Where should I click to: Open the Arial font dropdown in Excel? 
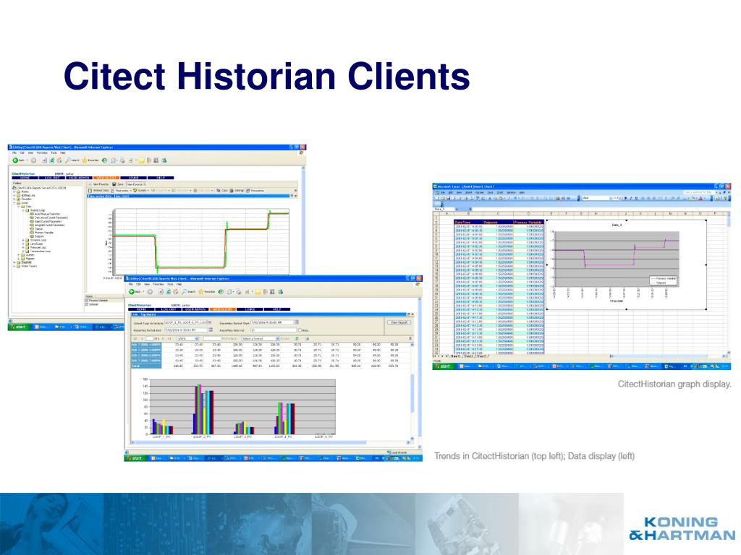(x=611, y=198)
